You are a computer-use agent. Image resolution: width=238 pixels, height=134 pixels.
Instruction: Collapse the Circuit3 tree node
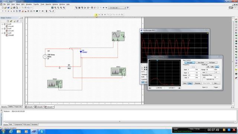point(2,33)
